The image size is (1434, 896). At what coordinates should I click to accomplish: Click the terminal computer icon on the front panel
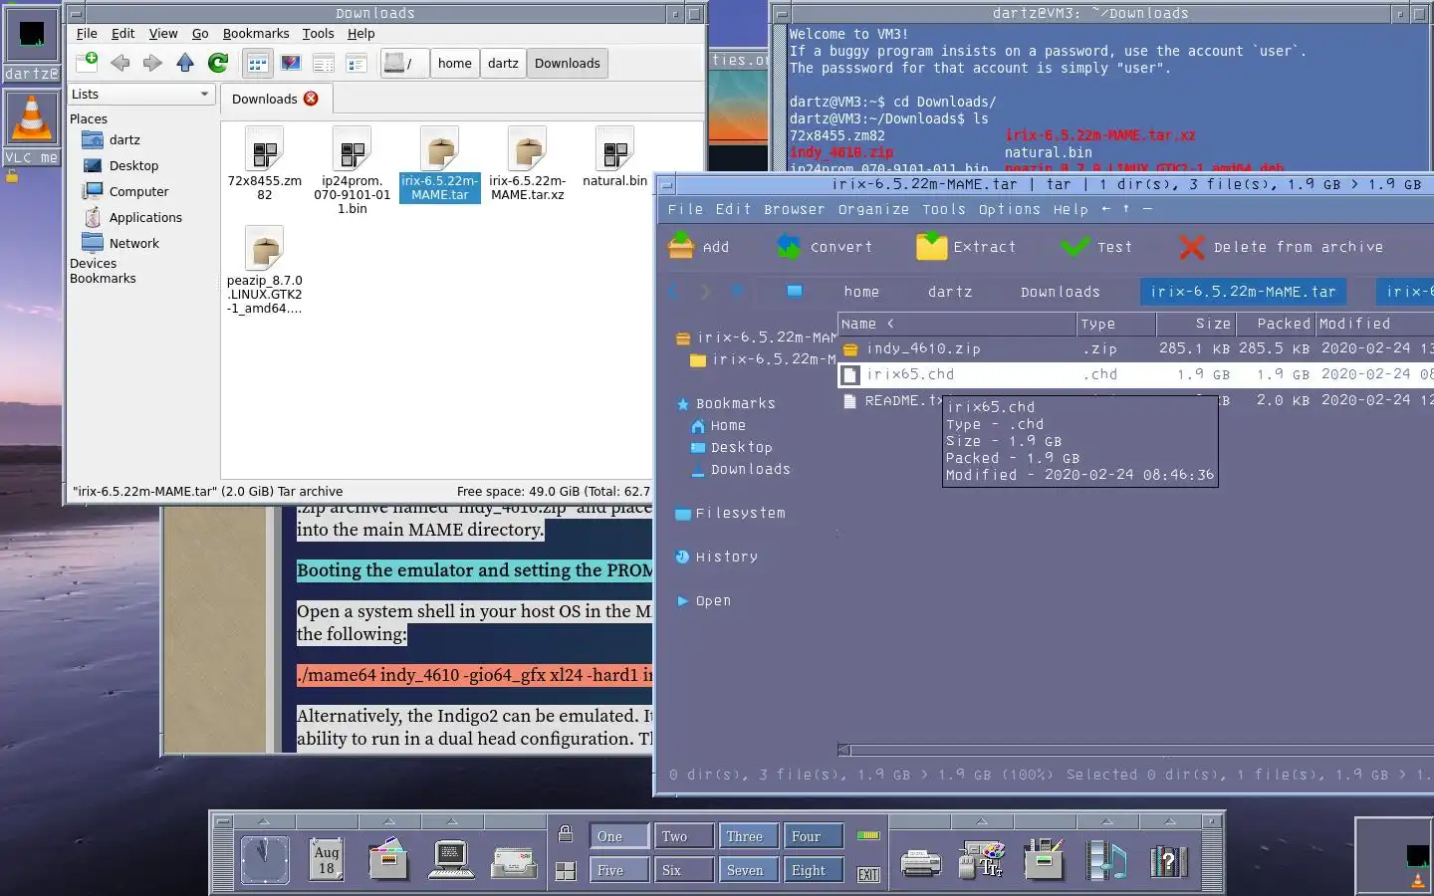pyautogui.click(x=451, y=859)
